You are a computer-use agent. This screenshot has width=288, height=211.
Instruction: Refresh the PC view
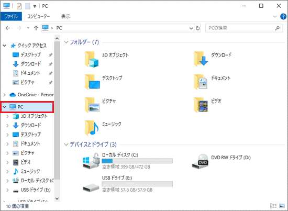point(197,28)
